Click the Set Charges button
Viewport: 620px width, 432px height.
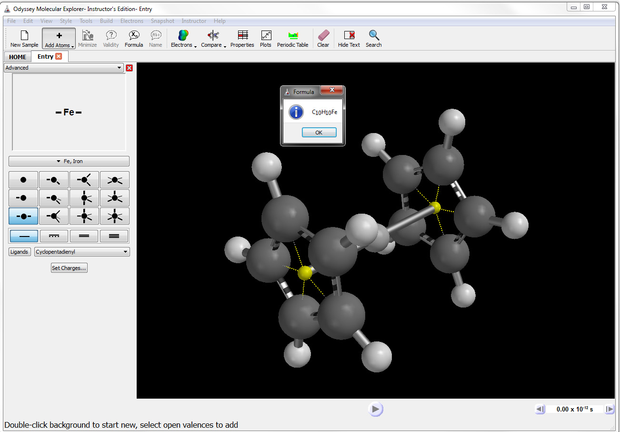click(69, 268)
